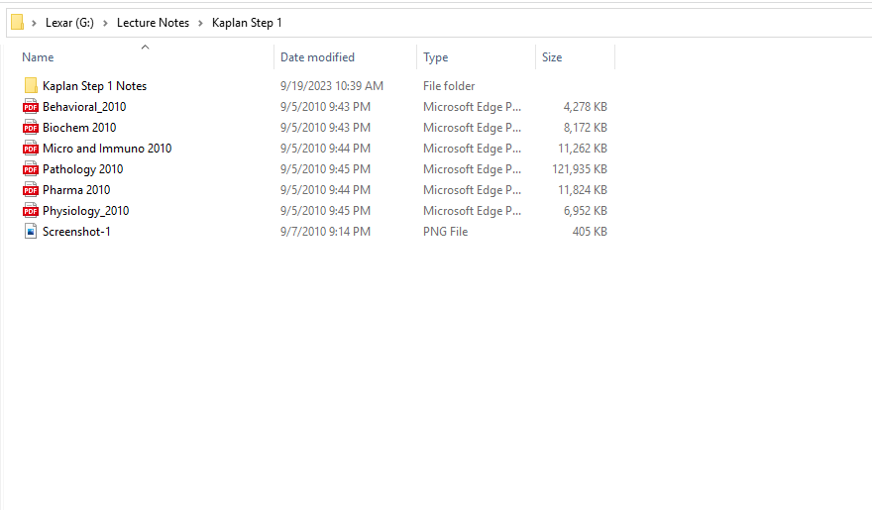The height and width of the screenshot is (510, 872).
Task: Click the PNG File type cell
Action: (x=446, y=232)
